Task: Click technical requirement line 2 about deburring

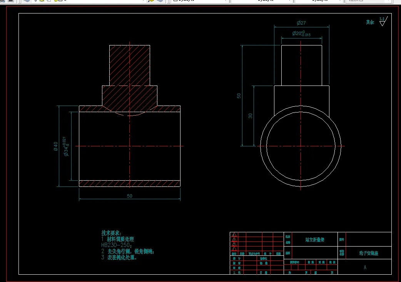Action: click(x=128, y=251)
